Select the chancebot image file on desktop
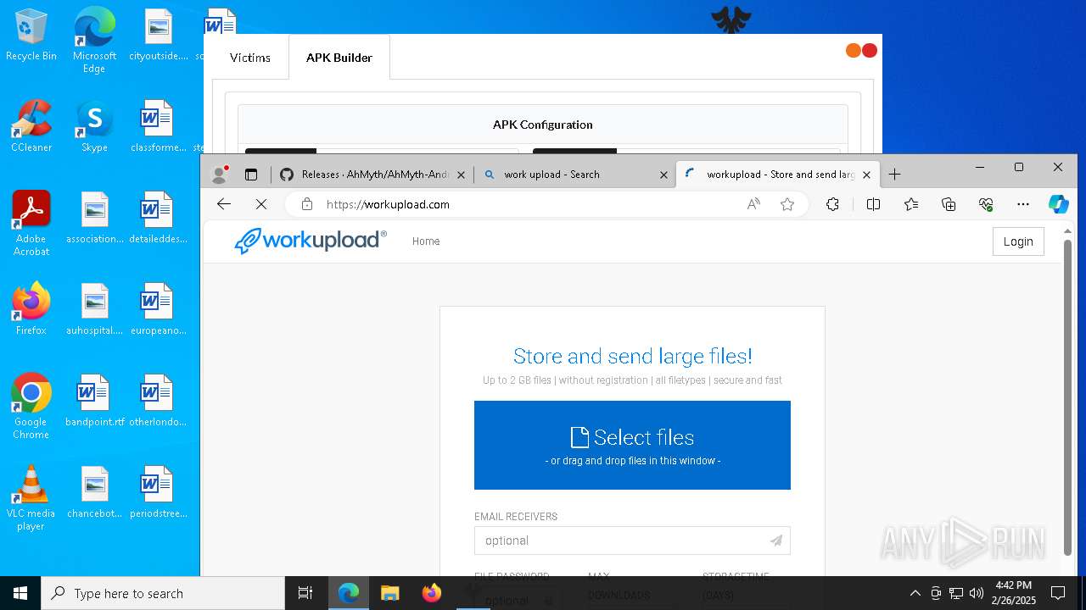The width and height of the screenshot is (1086, 610). pos(94,492)
